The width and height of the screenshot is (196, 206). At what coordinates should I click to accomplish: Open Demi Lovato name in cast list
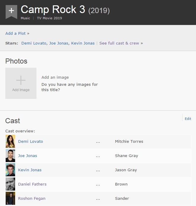pyautogui.click(x=31, y=141)
